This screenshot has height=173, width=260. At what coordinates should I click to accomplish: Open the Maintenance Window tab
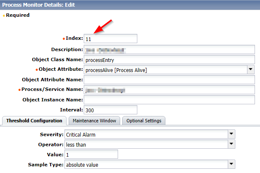[x=94, y=121]
